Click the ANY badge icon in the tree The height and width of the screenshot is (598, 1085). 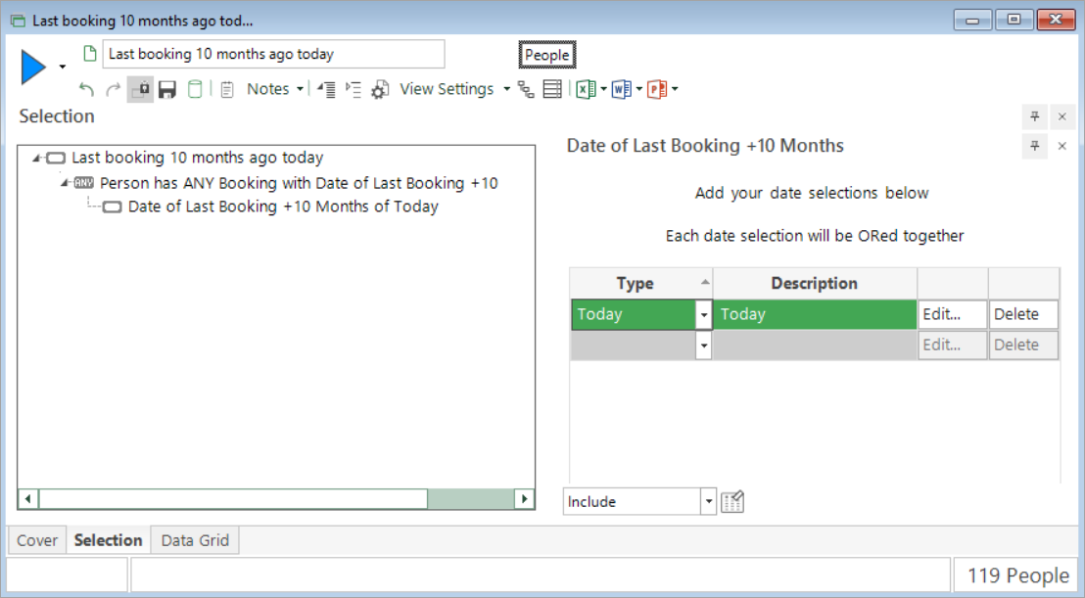(84, 183)
